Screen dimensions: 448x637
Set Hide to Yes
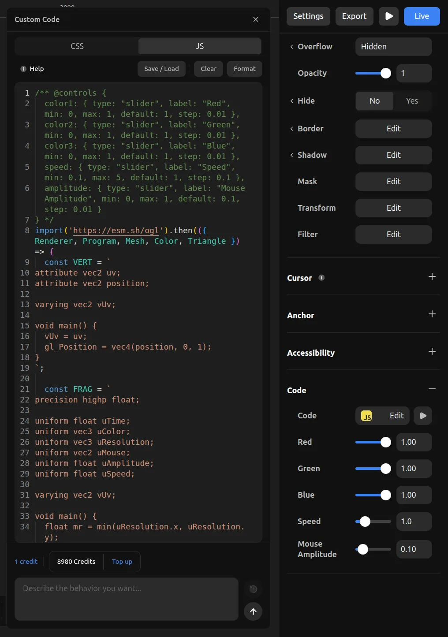coord(412,101)
